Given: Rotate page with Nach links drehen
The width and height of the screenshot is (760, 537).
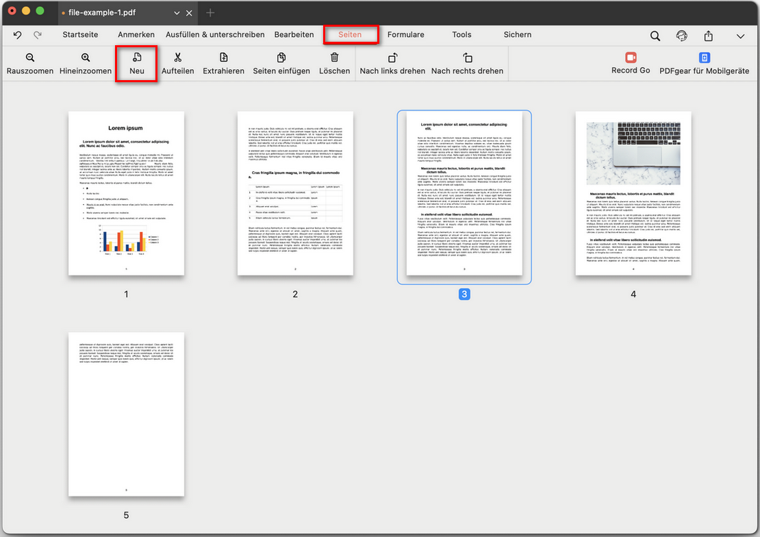Looking at the screenshot, I should click(392, 63).
